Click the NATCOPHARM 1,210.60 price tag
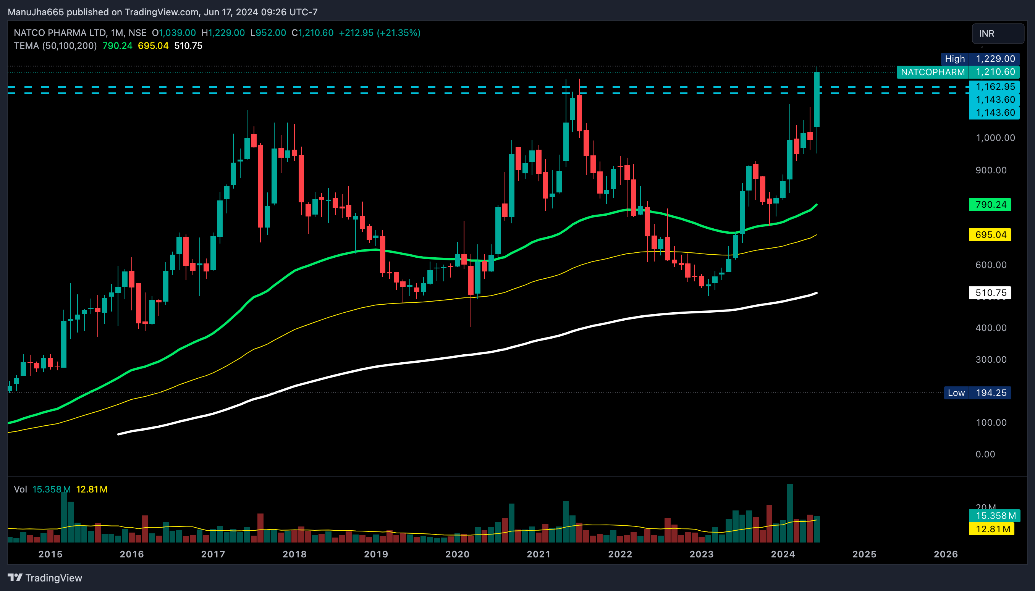Screen dimensions: 1035x591 point(958,72)
